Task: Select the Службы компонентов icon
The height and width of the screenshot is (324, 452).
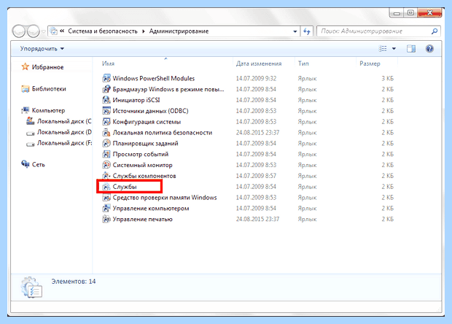Action: [106, 176]
